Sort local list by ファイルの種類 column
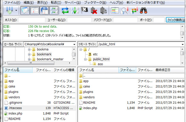186x122 pixels. click(x=64, y=70)
